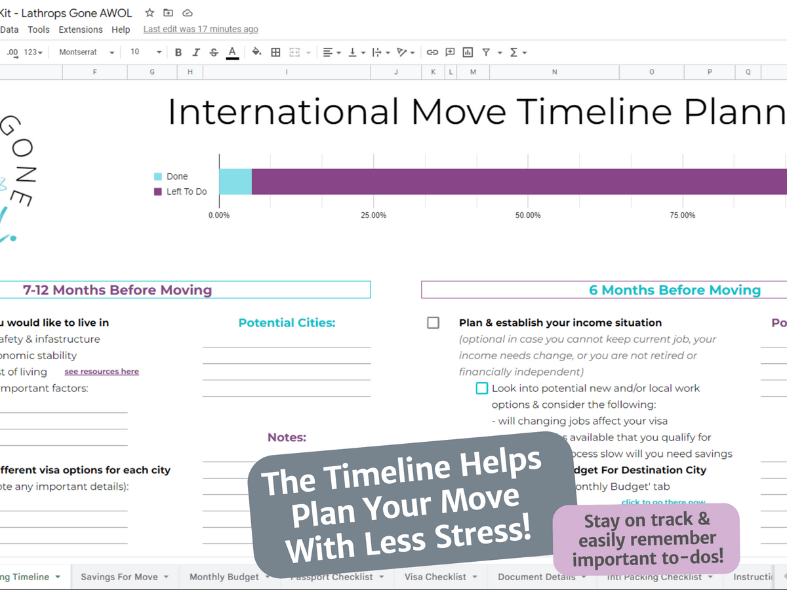Star this spreadsheet document

[x=150, y=12]
